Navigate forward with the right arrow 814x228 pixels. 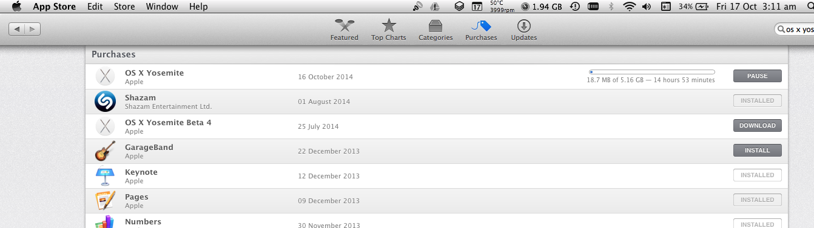tap(33, 29)
